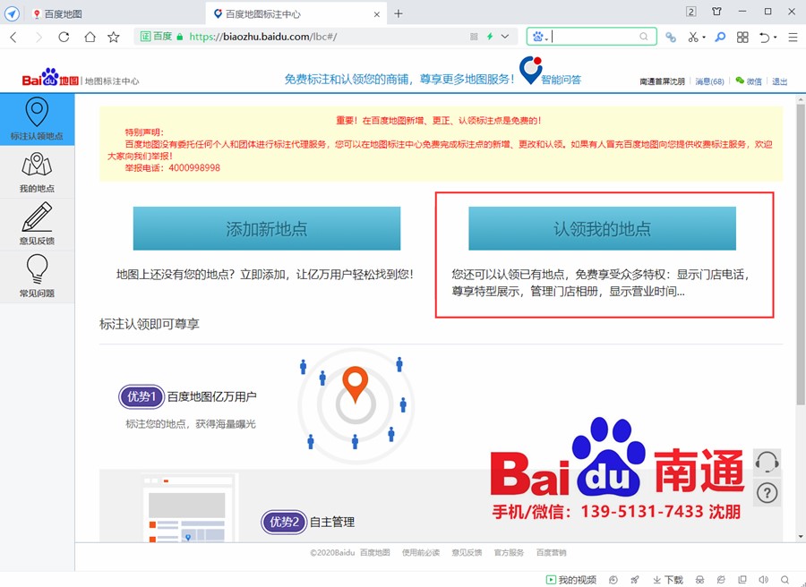Click the rocket accelerator status icon
The image size is (806, 587).
(635, 580)
